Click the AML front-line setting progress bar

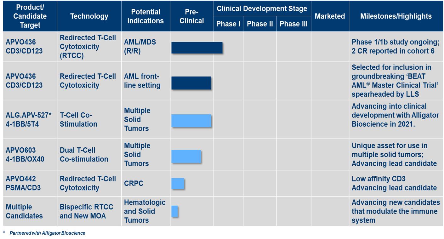191,83
